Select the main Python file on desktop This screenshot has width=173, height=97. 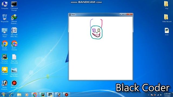(167, 32)
